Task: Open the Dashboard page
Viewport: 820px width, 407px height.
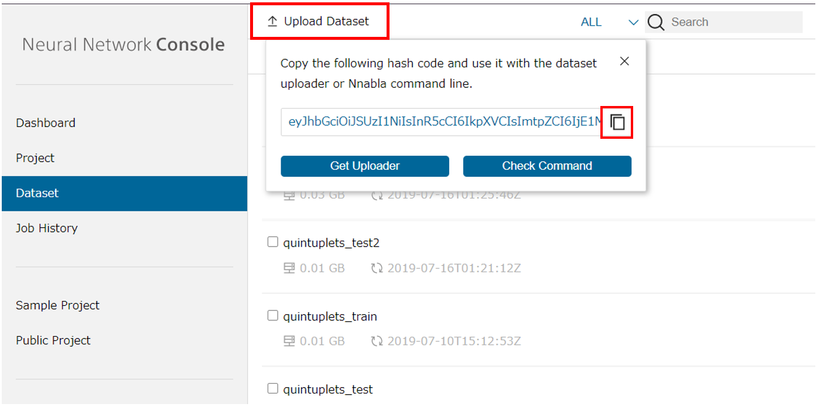Action: coord(46,123)
